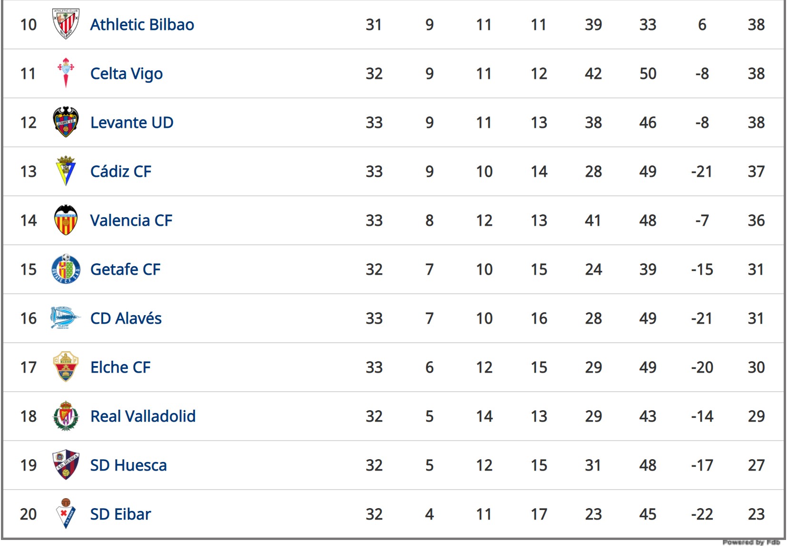The image size is (787, 549).
Task: Click the Valencia CF bat crest
Action: pos(66,220)
